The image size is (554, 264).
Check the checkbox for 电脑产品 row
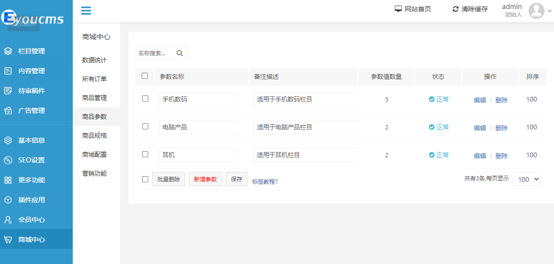tap(145, 127)
